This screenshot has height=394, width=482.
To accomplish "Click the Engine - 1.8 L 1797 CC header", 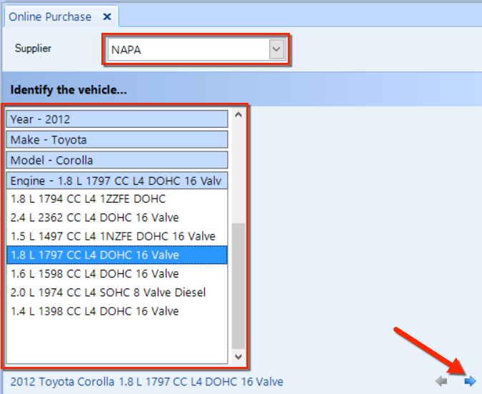I will click(117, 181).
